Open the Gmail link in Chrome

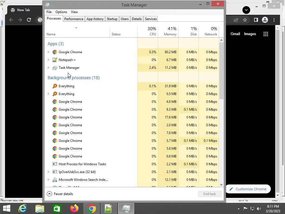click(x=235, y=34)
